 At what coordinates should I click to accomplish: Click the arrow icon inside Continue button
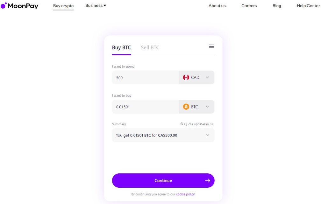coord(208,180)
